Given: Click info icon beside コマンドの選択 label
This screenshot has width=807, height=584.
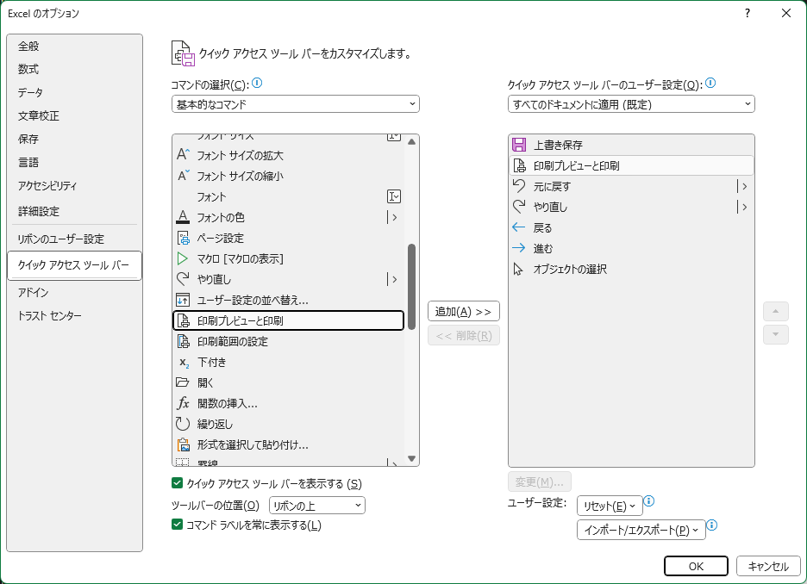Looking at the screenshot, I should (x=257, y=83).
